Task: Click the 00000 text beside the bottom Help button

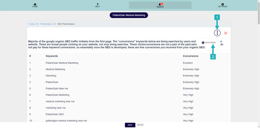Action: [x=140, y=125]
